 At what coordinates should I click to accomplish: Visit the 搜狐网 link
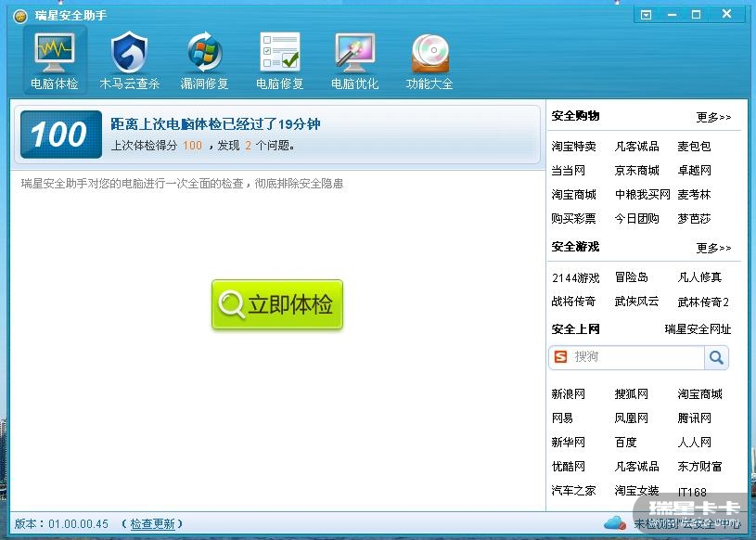click(x=631, y=394)
